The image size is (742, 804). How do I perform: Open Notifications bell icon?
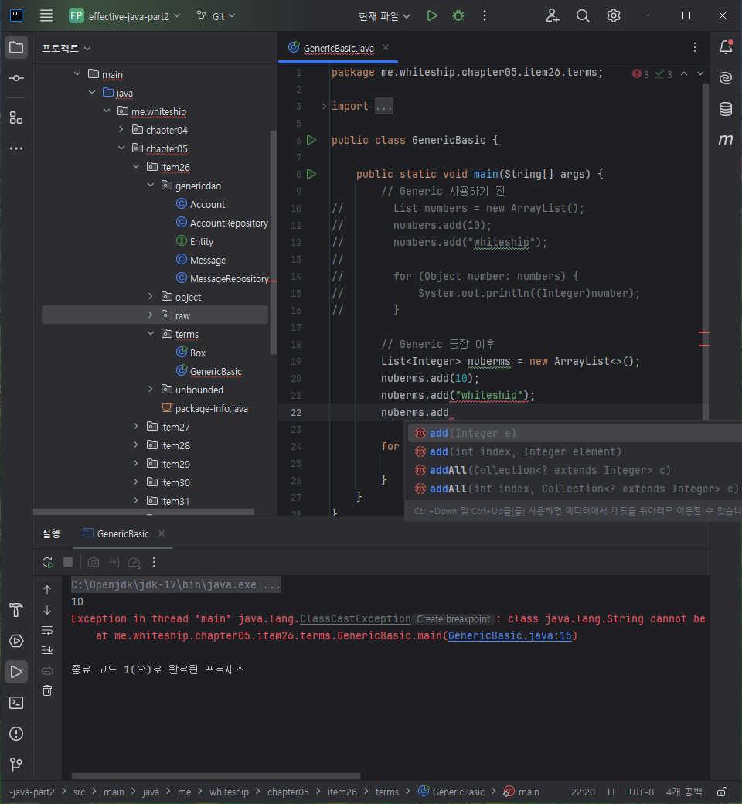(x=726, y=47)
